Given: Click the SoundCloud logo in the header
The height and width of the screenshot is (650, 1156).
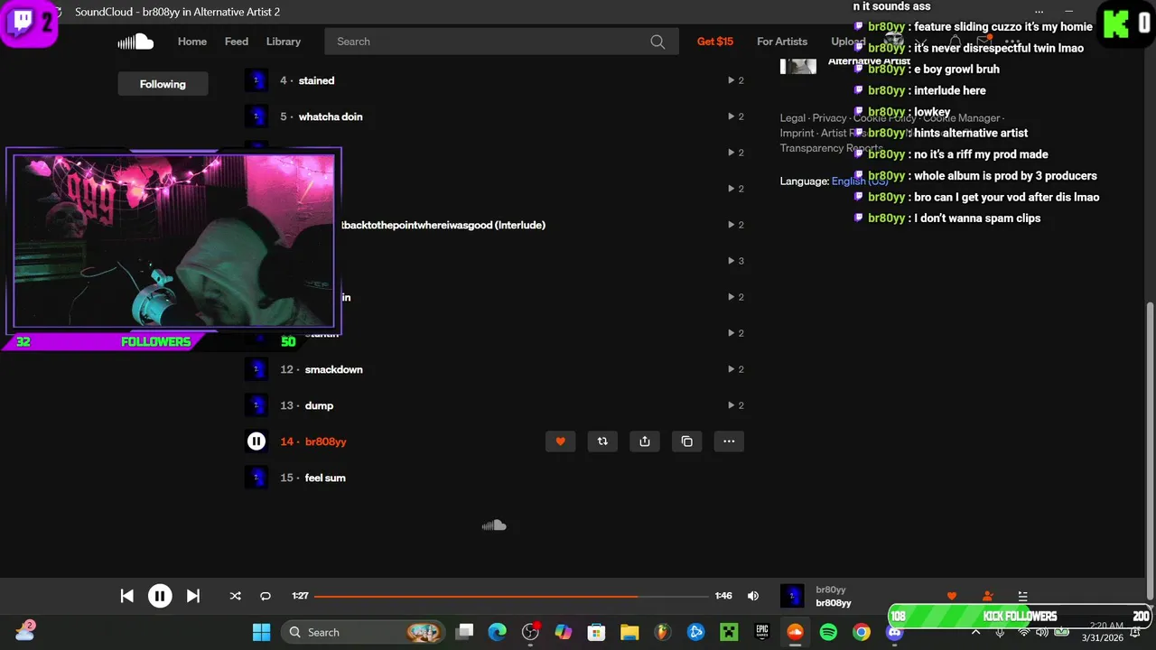Looking at the screenshot, I should coord(135,42).
